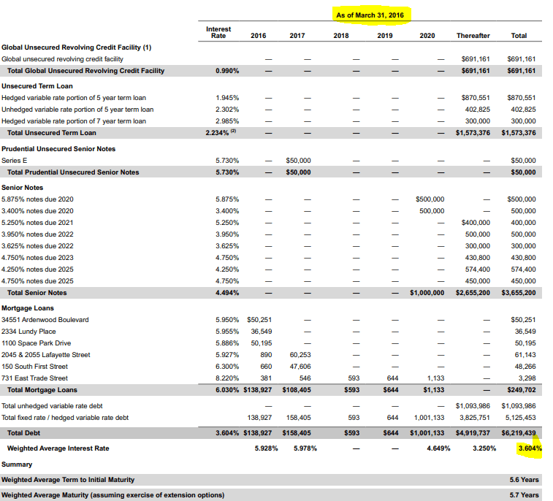Screen dimensions: 553x501
Task: Select the 'Total Debt' row label
Action: (23, 433)
